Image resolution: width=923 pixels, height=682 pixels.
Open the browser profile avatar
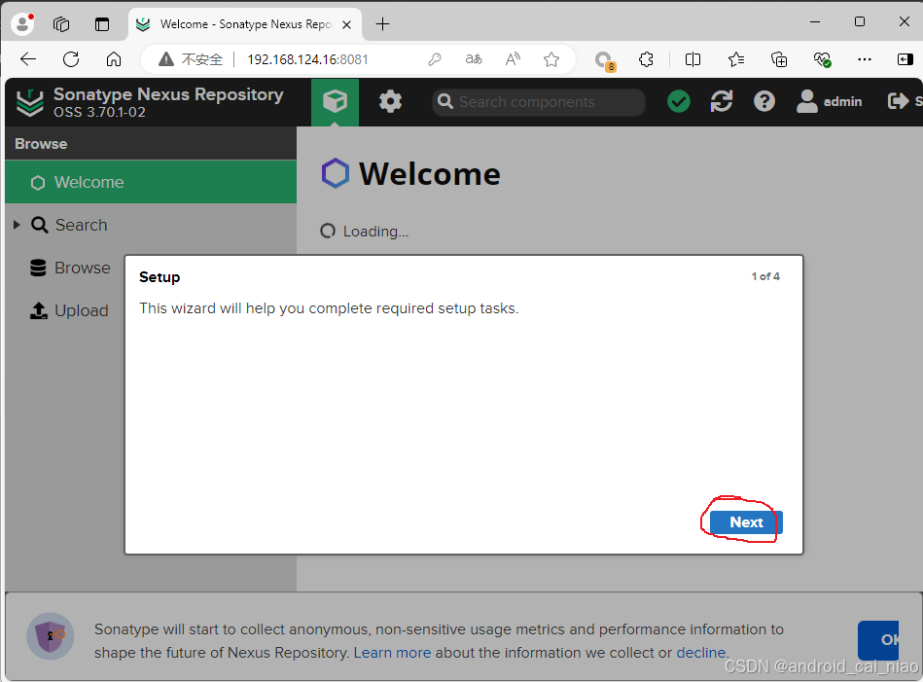click(22, 23)
